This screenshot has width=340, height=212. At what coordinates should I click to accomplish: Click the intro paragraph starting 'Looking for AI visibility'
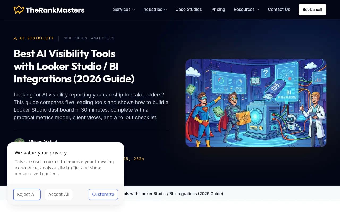tap(91, 106)
